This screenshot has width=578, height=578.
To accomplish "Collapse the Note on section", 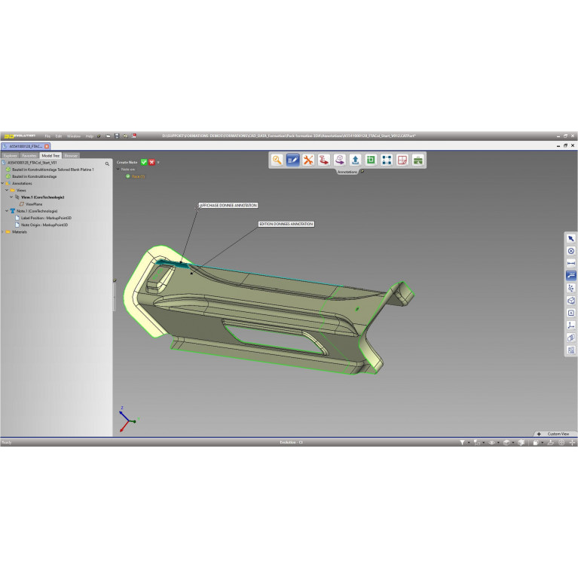I will point(118,170).
